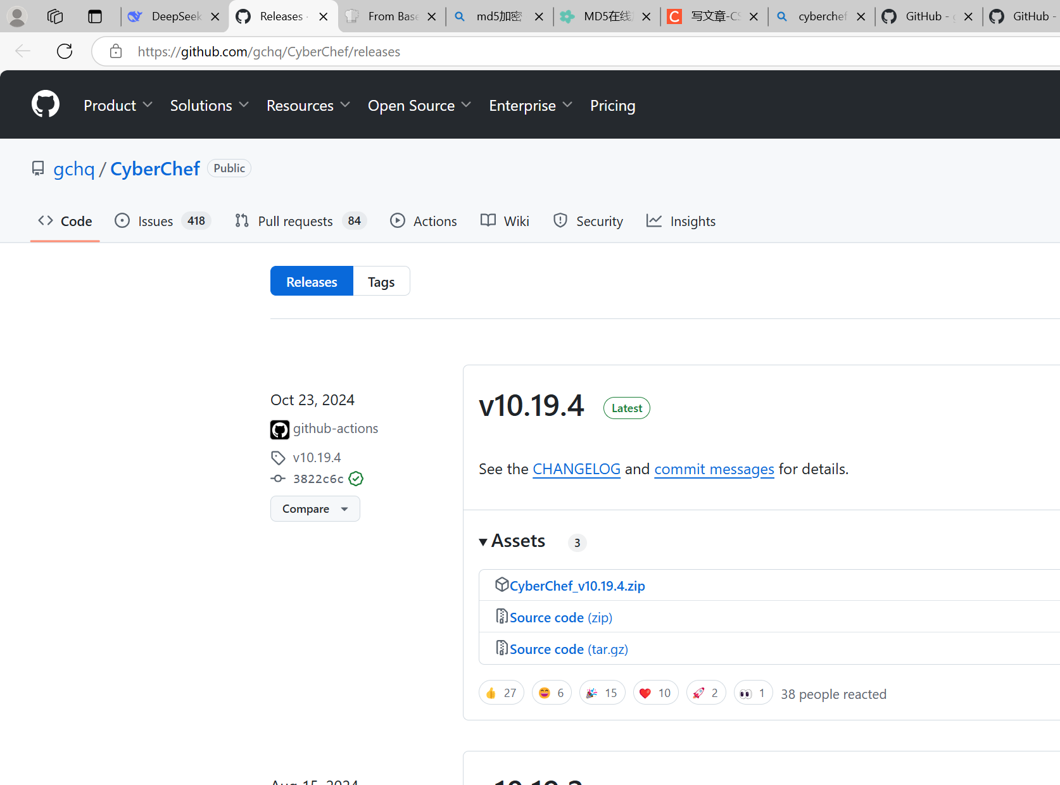Open the browser workspaces icon
1060x785 pixels.
(55, 16)
